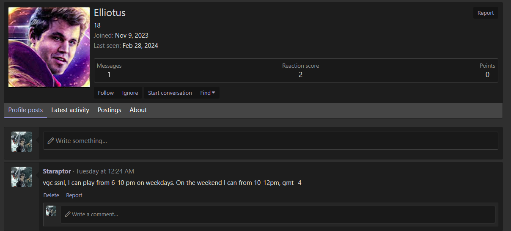This screenshot has width=511, height=231.
Task: Ignore the user Elliotus
Action: point(130,93)
